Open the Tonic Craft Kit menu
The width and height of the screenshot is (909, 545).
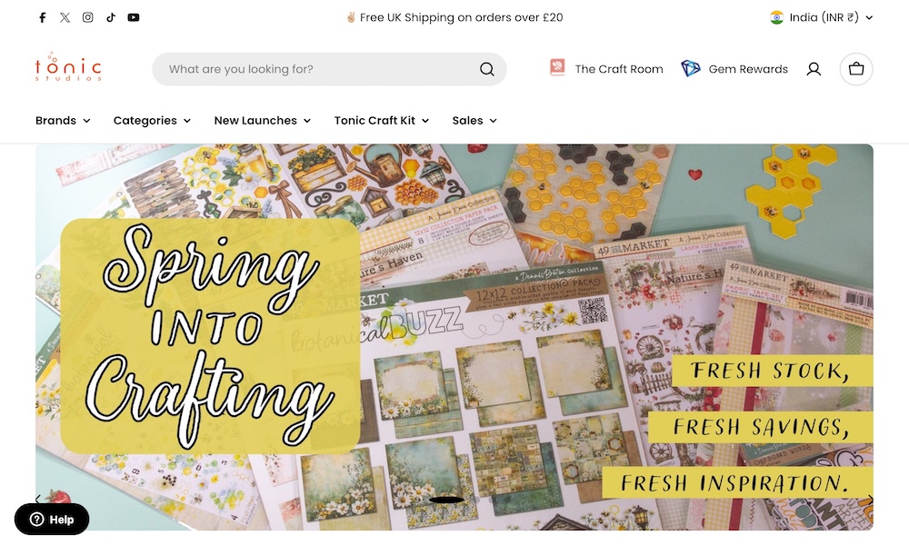(381, 121)
